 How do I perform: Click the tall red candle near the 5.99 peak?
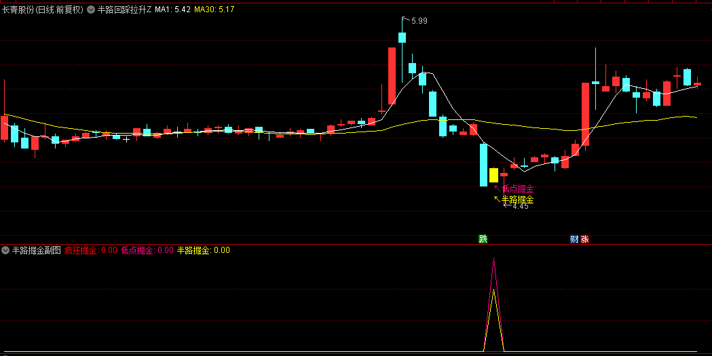[392, 75]
